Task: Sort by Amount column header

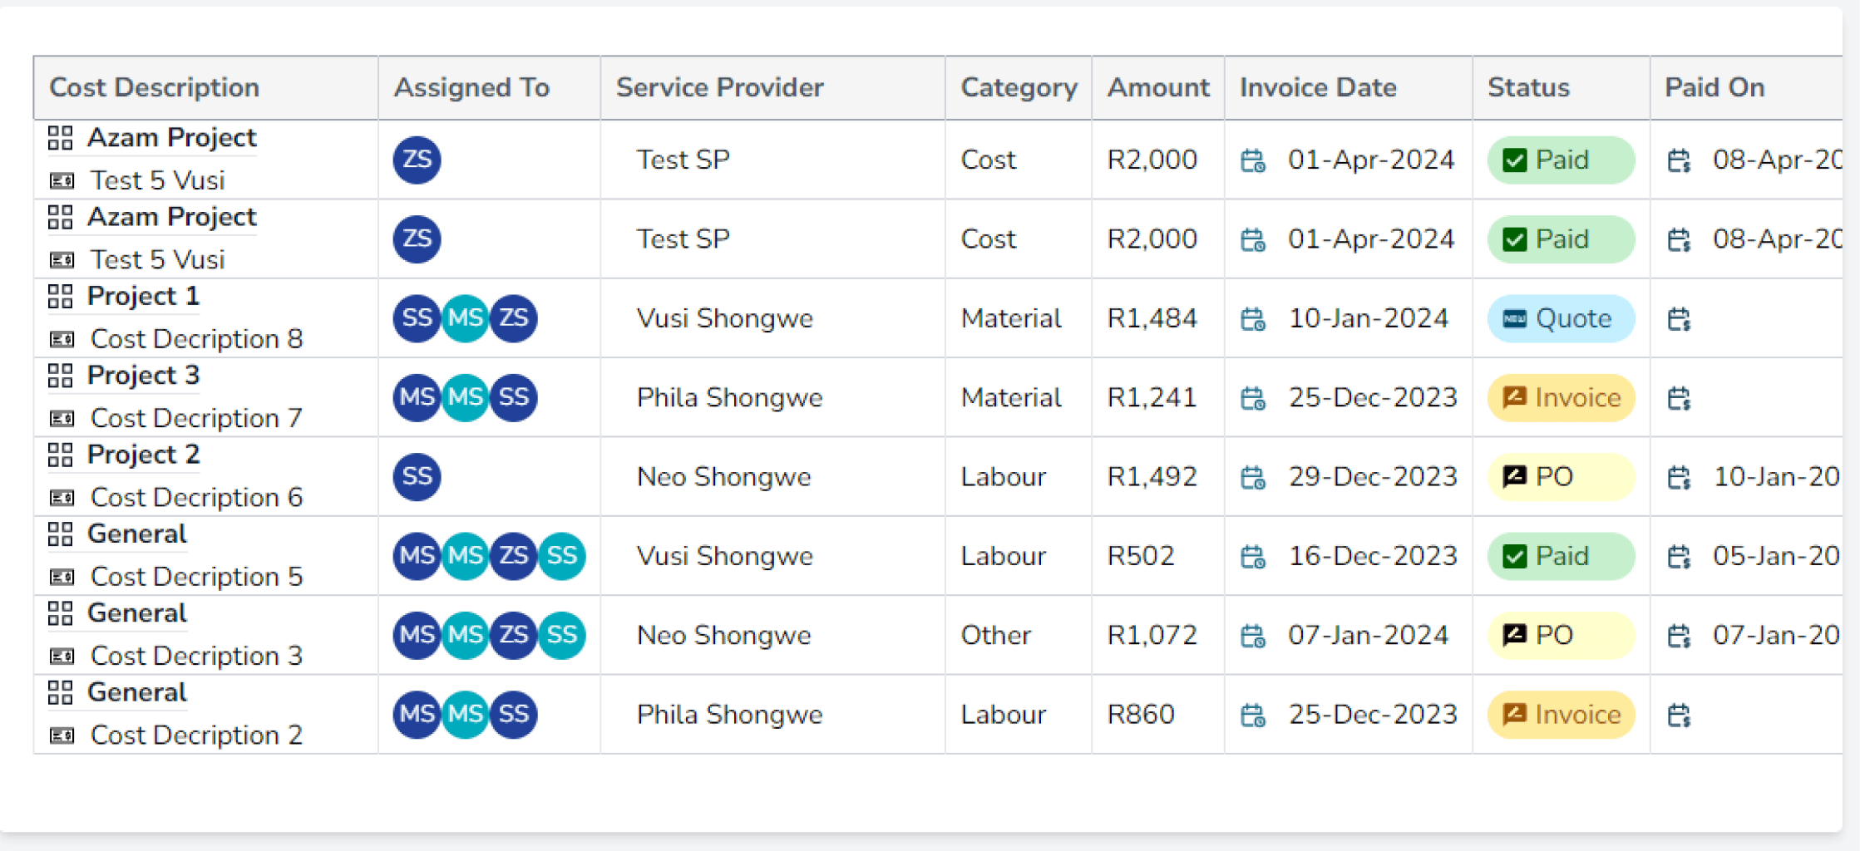Action: coord(1157,87)
